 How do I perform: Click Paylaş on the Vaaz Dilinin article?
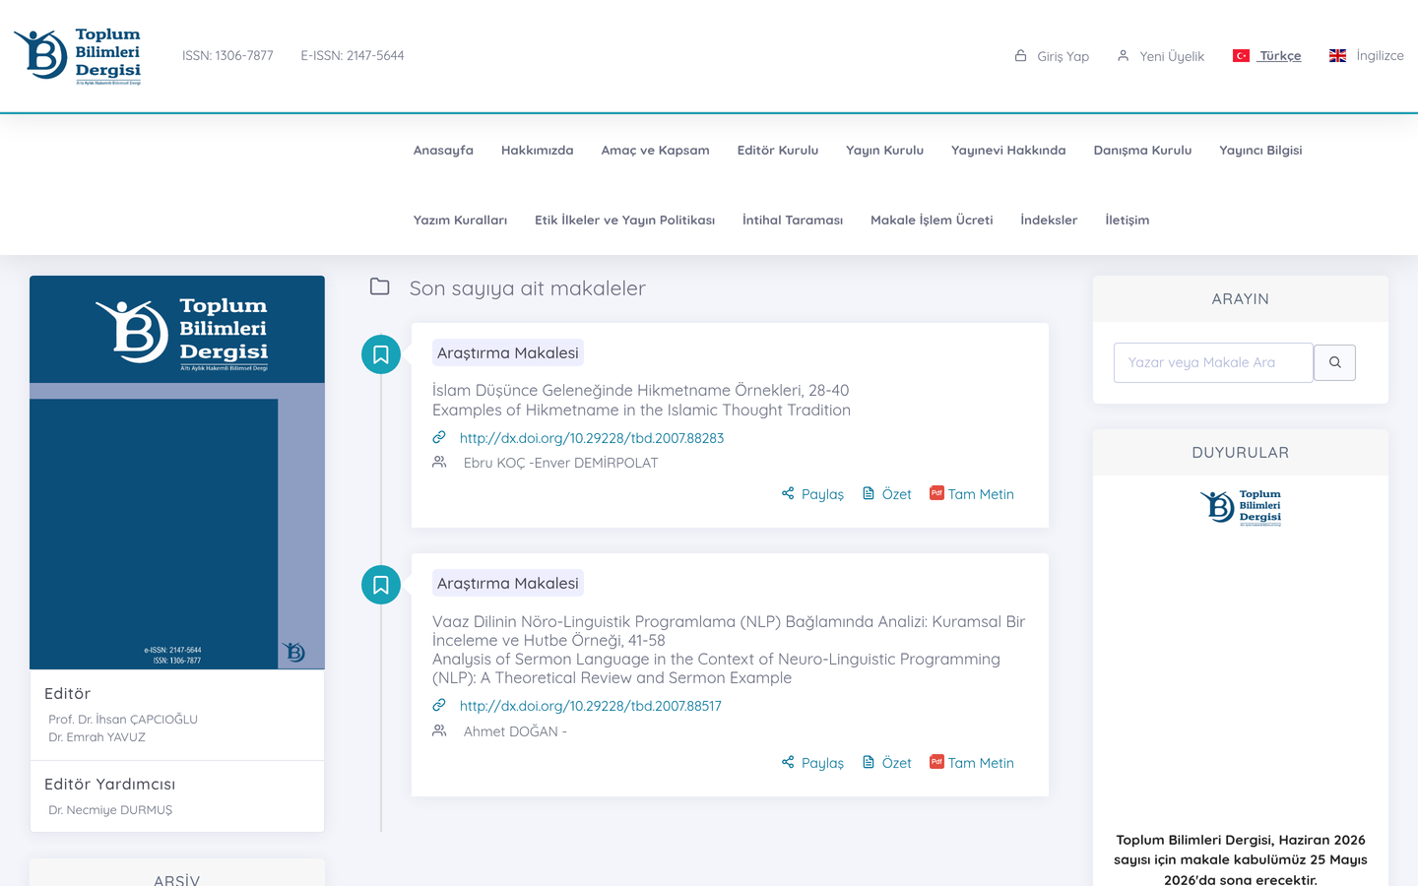tap(822, 763)
